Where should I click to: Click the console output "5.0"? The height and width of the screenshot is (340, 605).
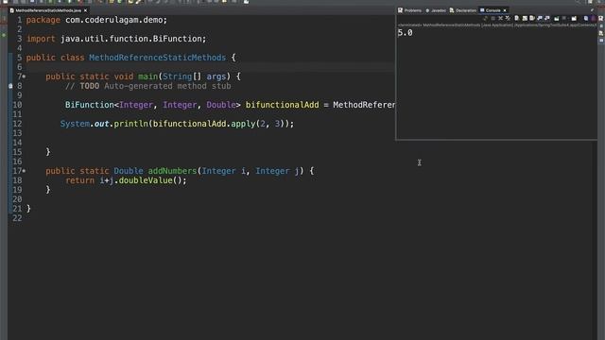coord(406,33)
